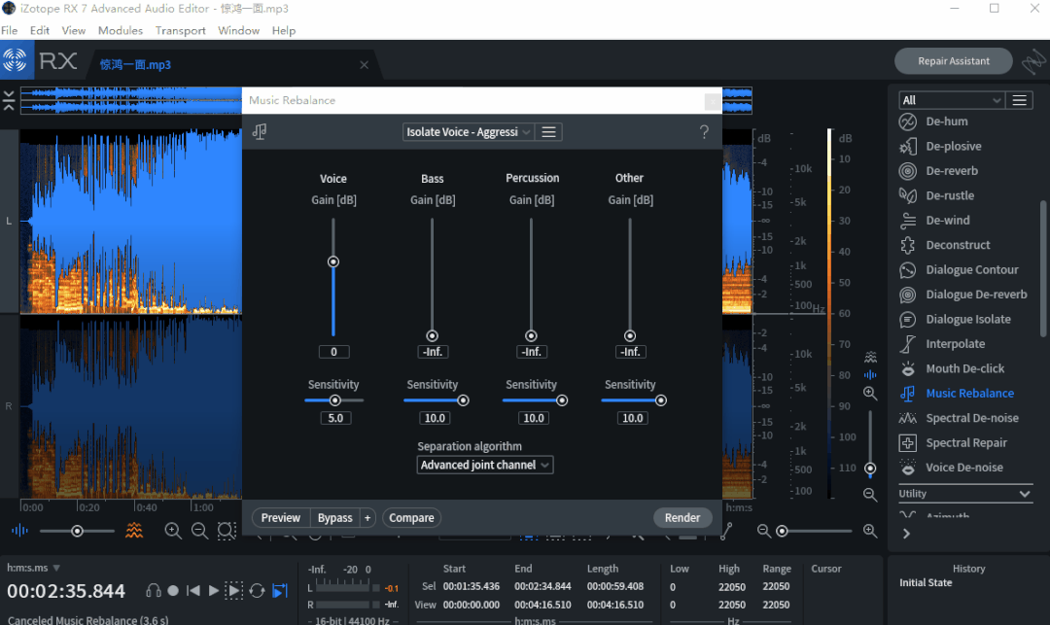Open the Modules menu
This screenshot has height=625, width=1050.
click(121, 31)
